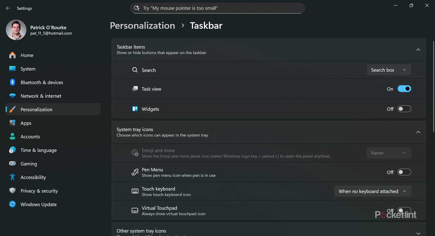Collapse the Taskbar items section
The image size is (435, 236).
click(x=418, y=49)
